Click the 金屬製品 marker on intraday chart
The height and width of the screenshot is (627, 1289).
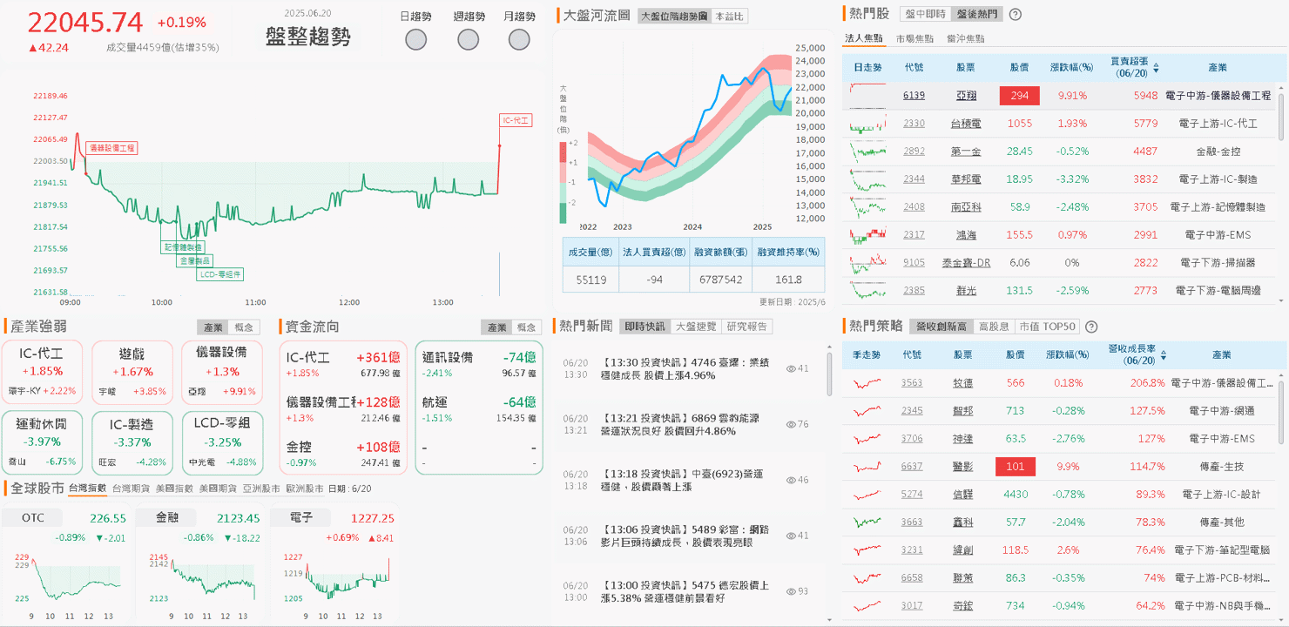[x=194, y=260]
